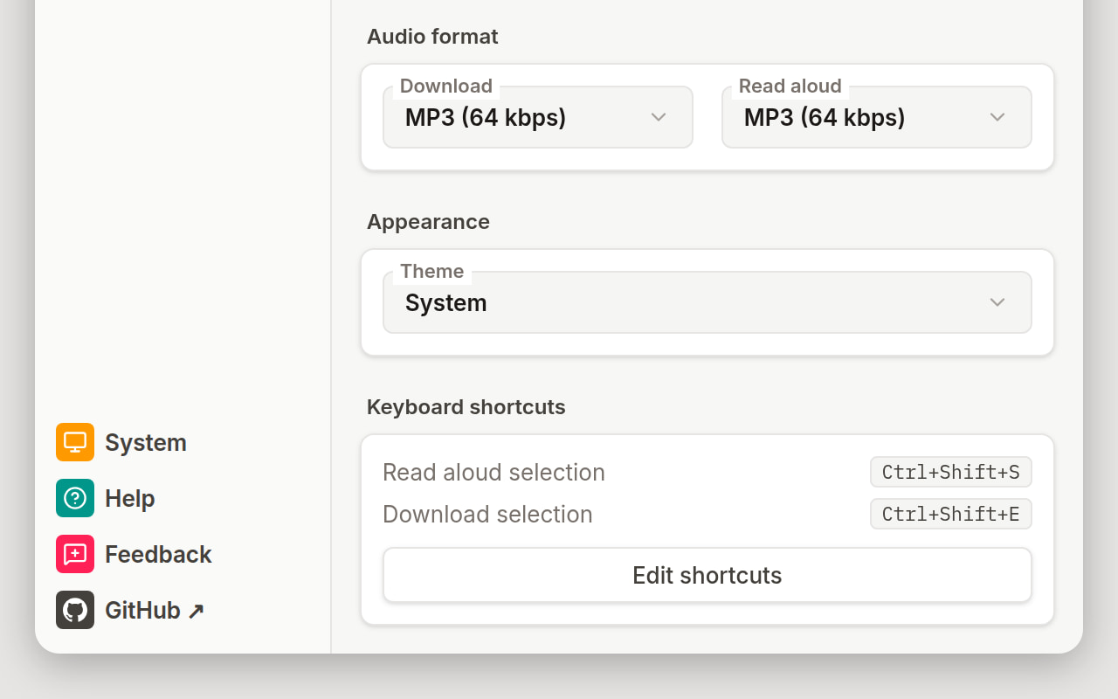Open the Feedback sidebar item label

point(158,555)
